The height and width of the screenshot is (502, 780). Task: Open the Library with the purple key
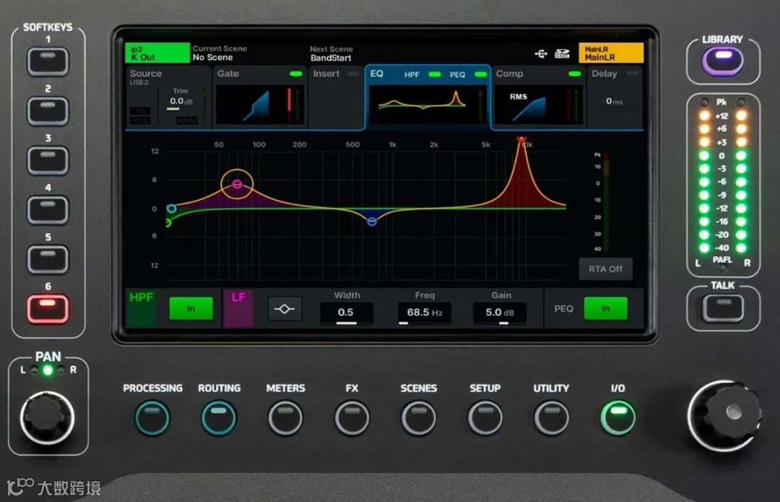click(x=722, y=61)
